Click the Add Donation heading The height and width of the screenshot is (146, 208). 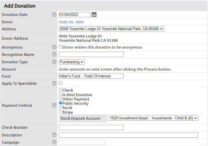pos(20,6)
